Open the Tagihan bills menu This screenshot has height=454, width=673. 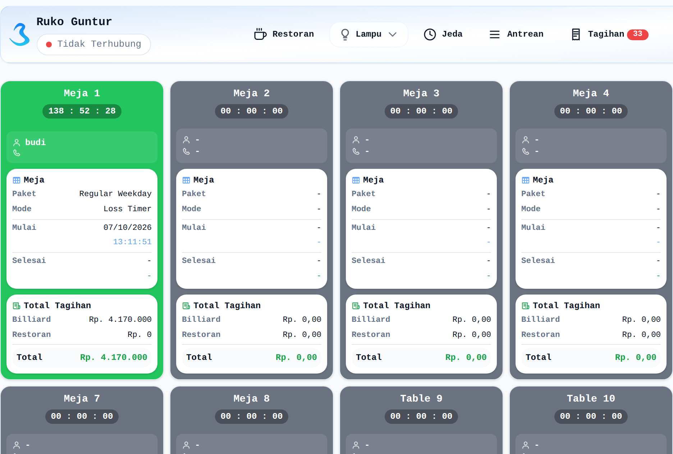609,34
